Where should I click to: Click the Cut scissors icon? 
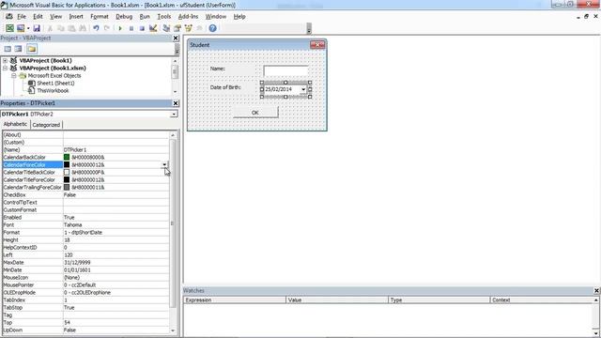[x=50, y=28]
